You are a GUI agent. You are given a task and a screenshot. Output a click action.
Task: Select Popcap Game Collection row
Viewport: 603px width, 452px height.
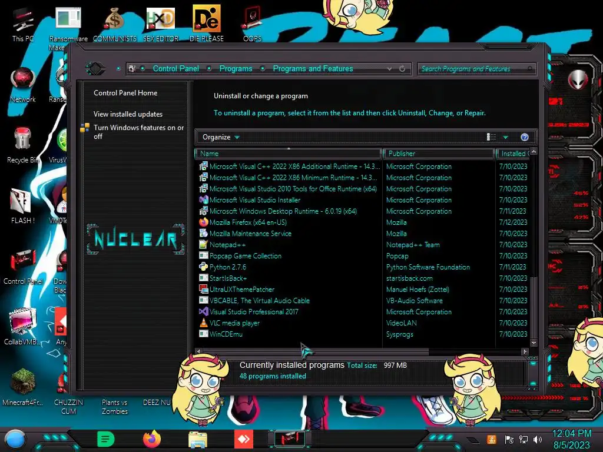coord(246,255)
